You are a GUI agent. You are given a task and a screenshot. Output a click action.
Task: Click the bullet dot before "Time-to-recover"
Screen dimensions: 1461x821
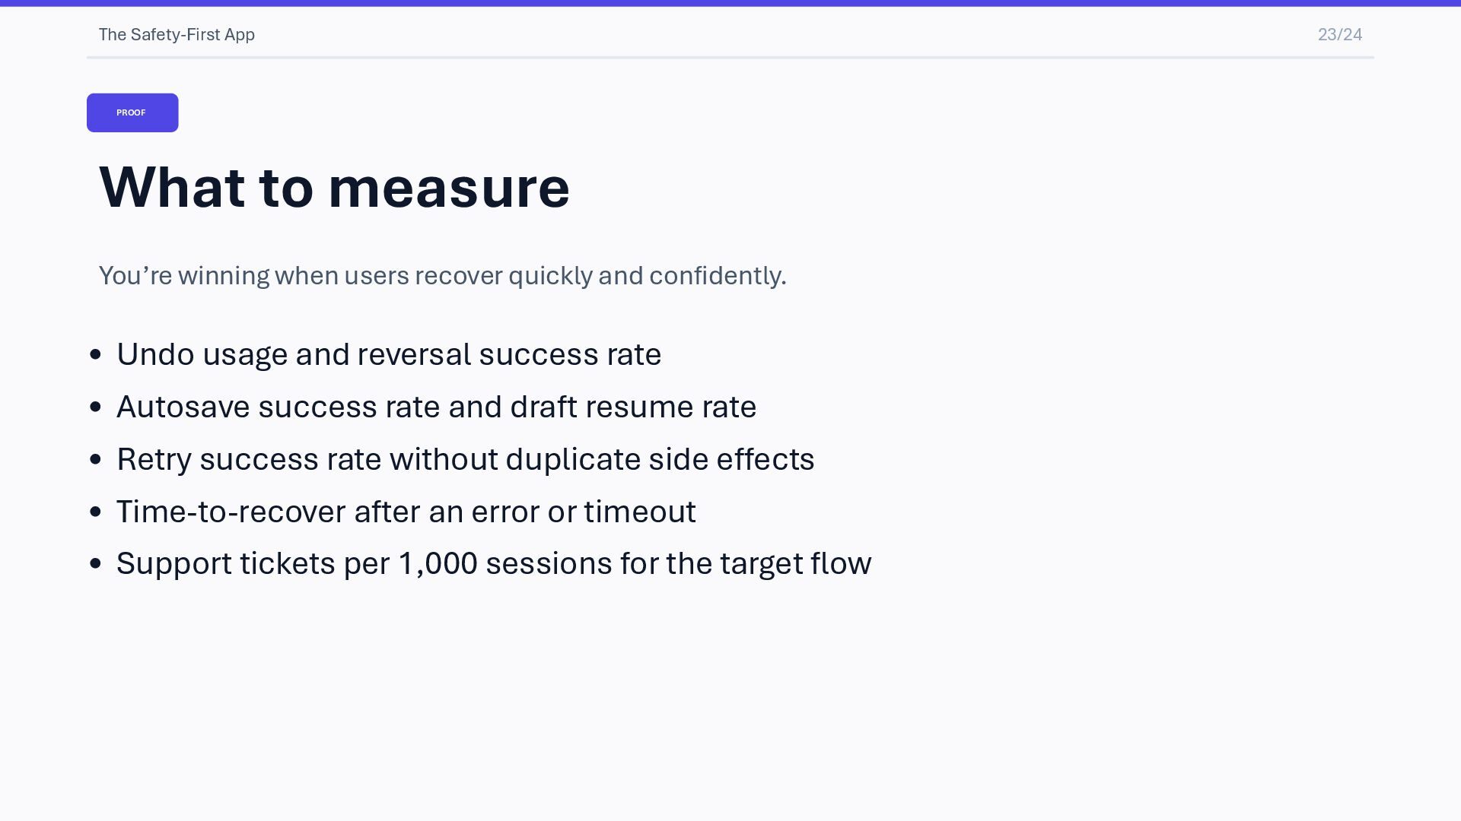(95, 512)
